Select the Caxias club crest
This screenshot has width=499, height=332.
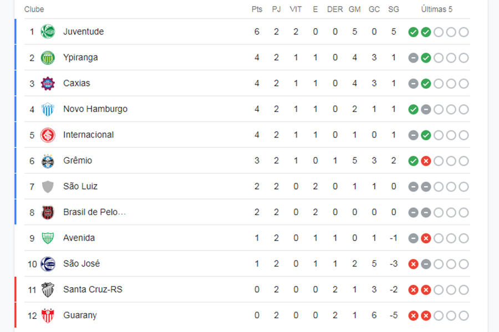pos(48,83)
